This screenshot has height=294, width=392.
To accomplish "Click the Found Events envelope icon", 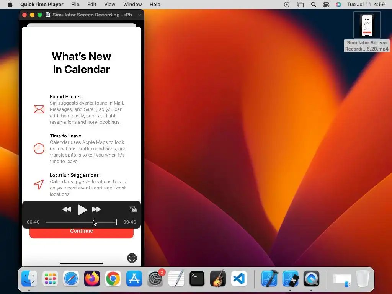I will click(39, 109).
